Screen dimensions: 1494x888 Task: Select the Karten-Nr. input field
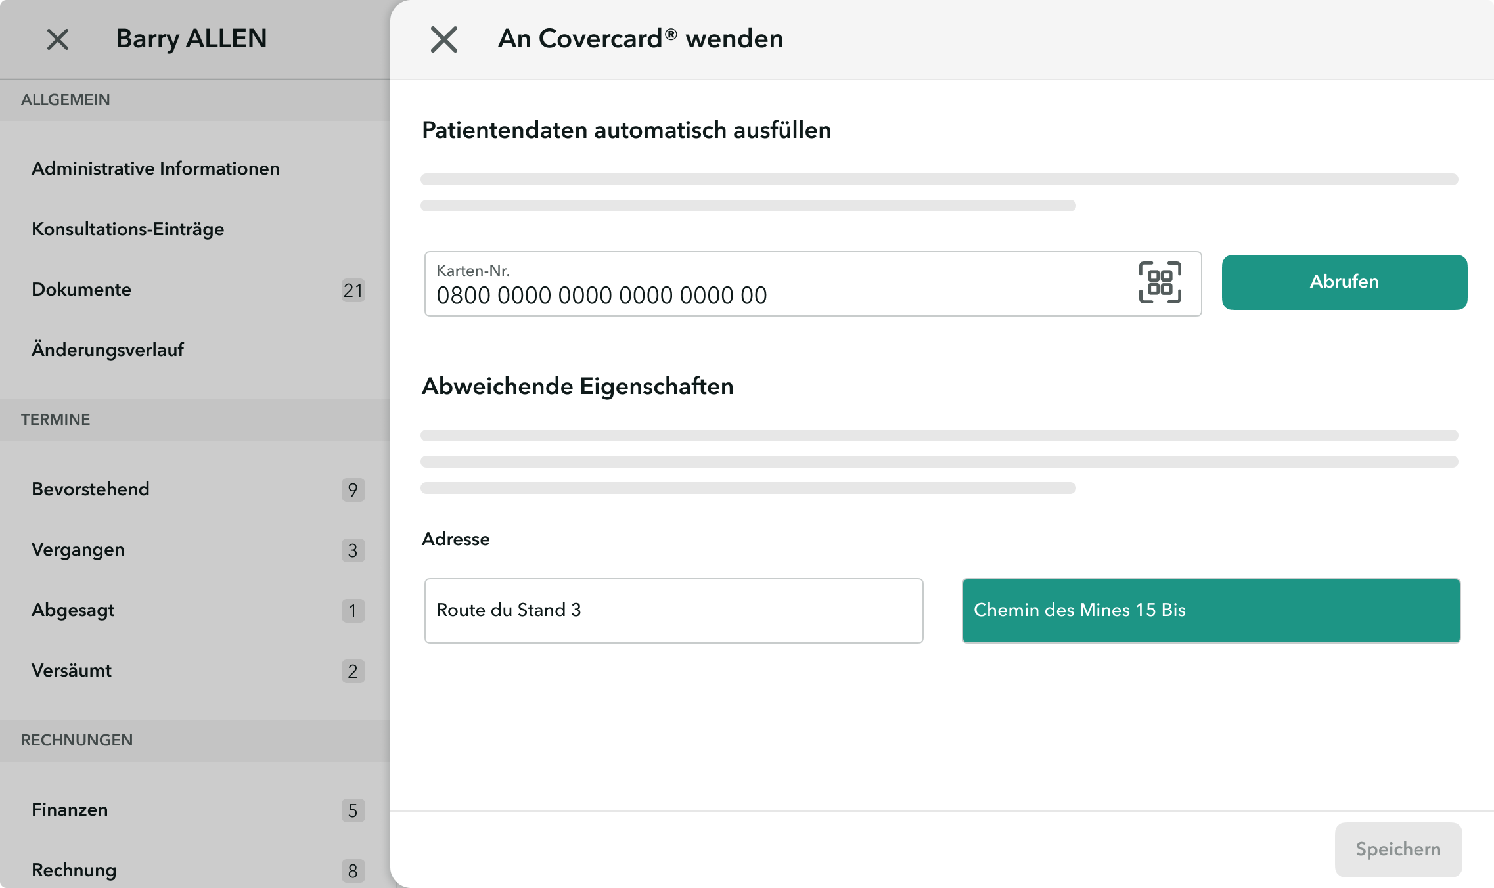[x=723, y=294]
